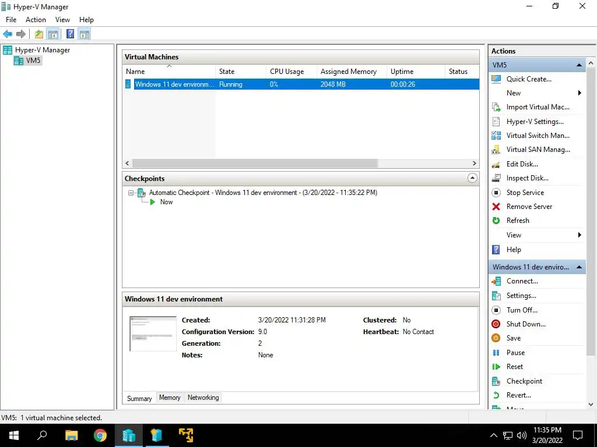Click the left arrow of VM list horizontal scrollbar
The image size is (597, 447).
click(x=128, y=164)
